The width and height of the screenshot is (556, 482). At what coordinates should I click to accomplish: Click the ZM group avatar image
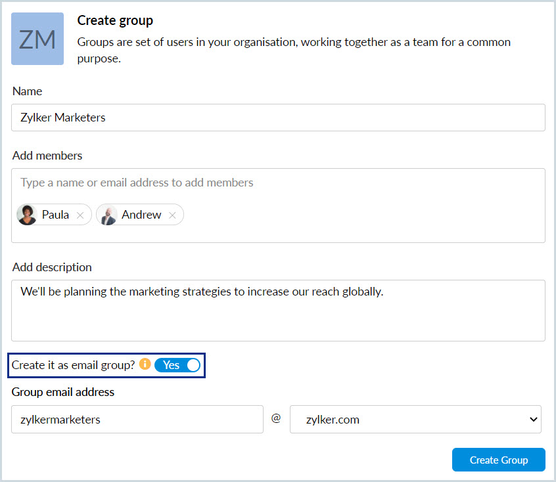(x=37, y=39)
